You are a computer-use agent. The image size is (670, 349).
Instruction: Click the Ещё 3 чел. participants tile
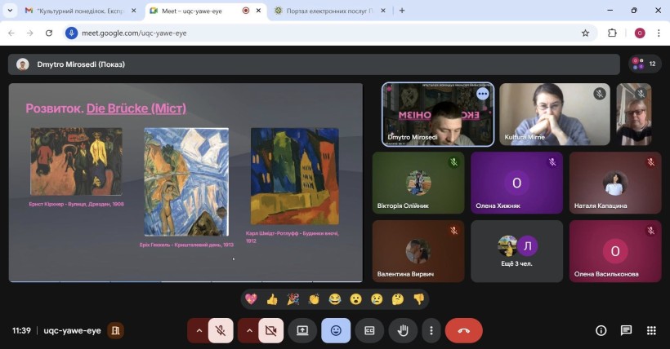click(x=516, y=250)
